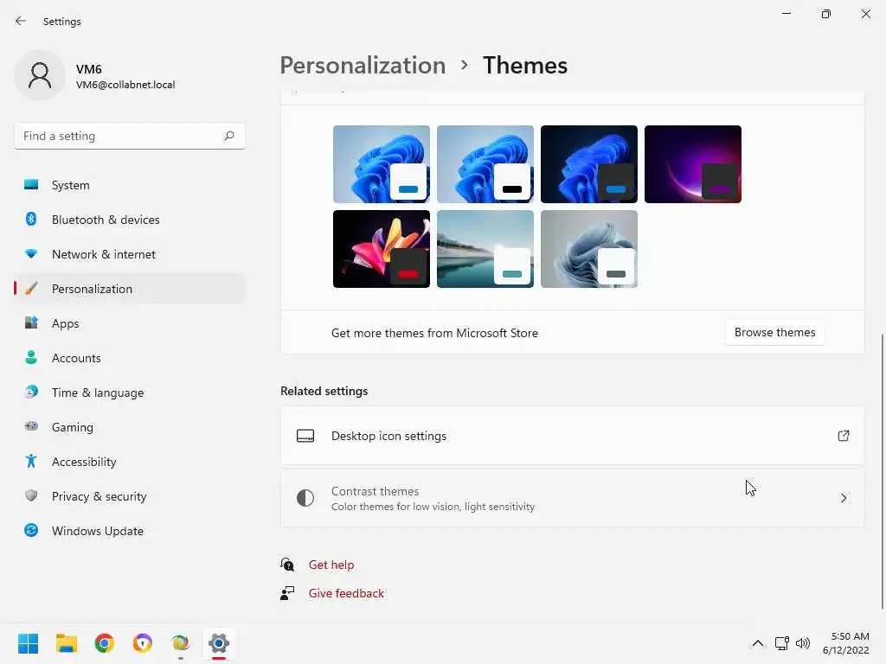Image resolution: width=886 pixels, height=664 pixels.
Task: Click the Windows Update sync icon
Action: coord(31,530)
